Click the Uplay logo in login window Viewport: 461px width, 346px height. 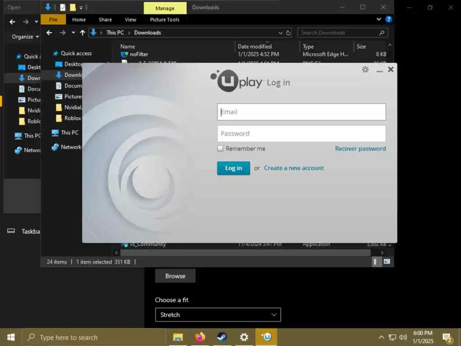point(236,81)
